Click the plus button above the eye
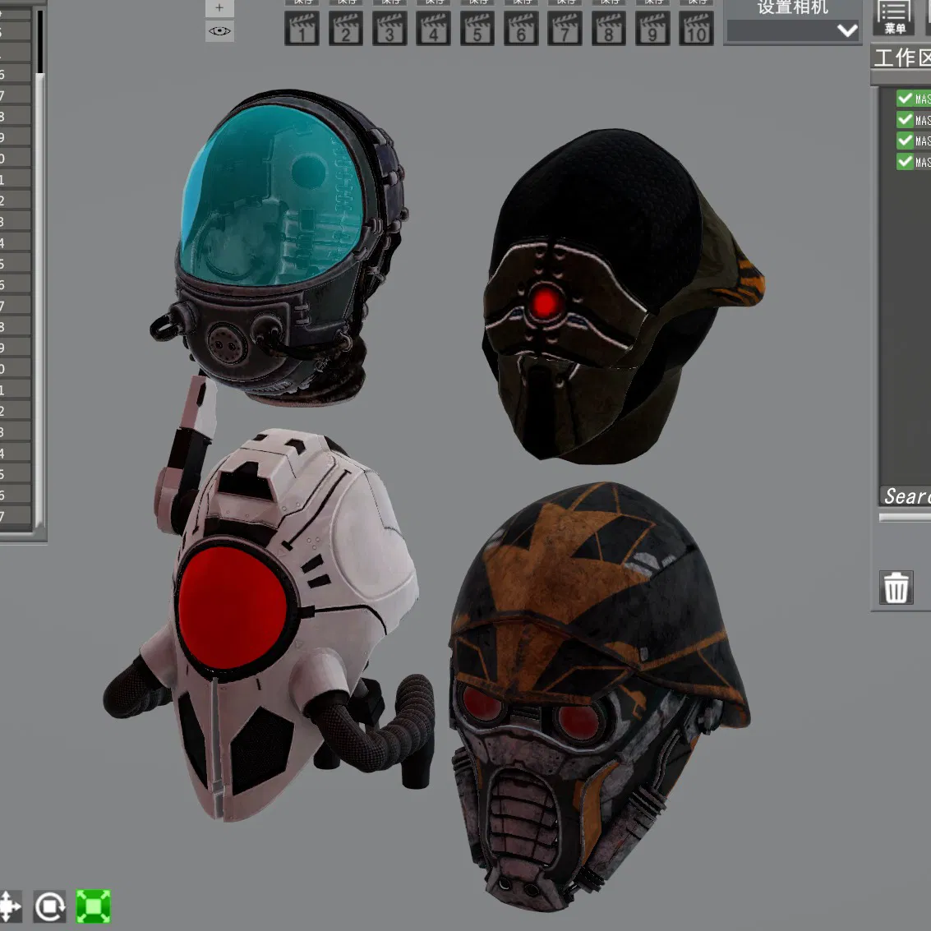931x931 pixels. click(x=219, y=7)
